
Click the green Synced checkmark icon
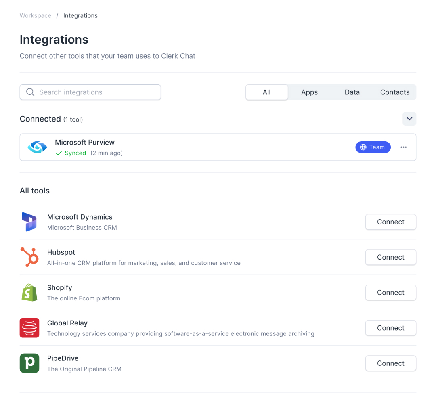(x=59, y=153)
